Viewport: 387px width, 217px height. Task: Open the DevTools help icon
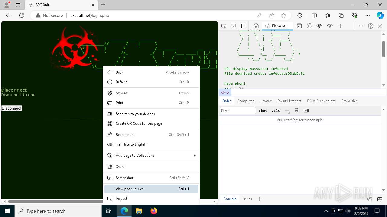click(x=371, y=26)
